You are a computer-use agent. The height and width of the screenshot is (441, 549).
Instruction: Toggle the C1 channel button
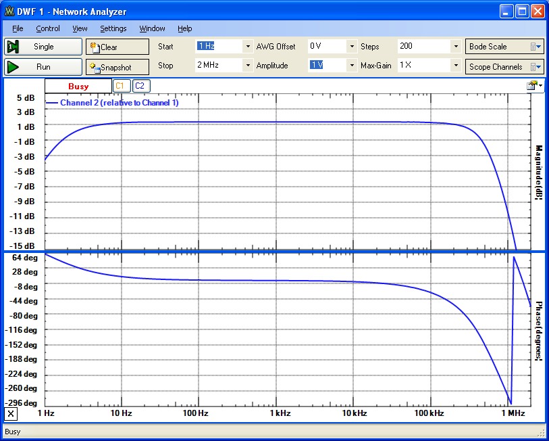[x=120, y=86]
